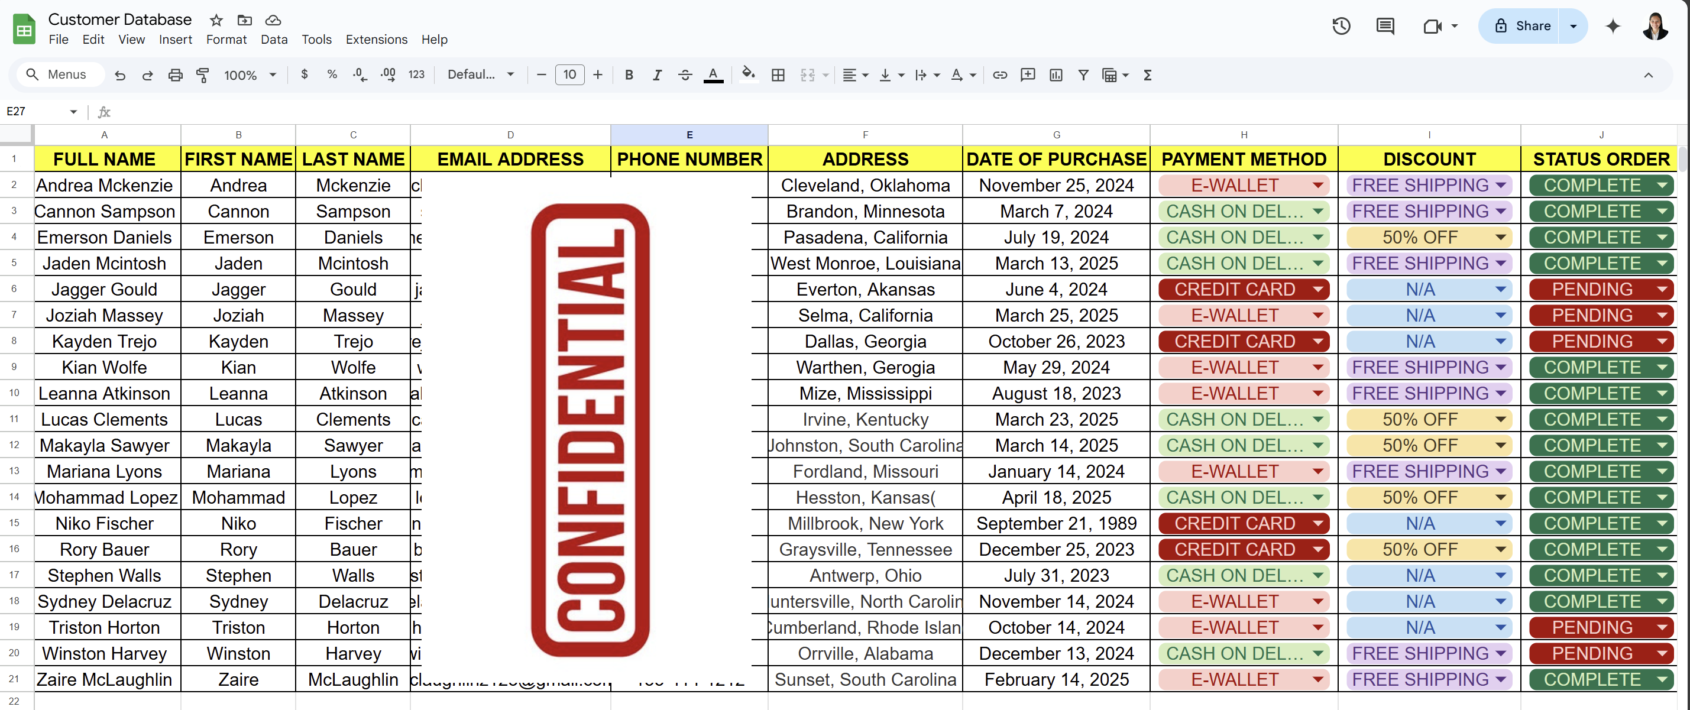Toggle italic formatting
Screen dimensions: 1690x710
pyautogui.click(x=656, y=75)
